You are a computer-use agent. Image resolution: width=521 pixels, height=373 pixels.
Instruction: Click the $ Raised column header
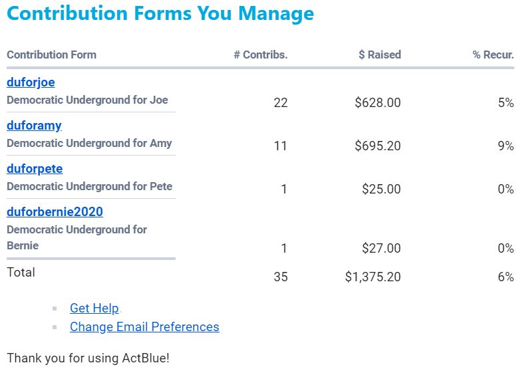[379, 55]
